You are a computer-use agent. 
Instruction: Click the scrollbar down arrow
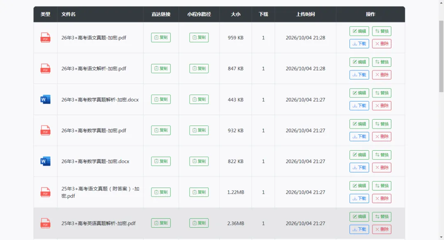click(x=442, y=238)
